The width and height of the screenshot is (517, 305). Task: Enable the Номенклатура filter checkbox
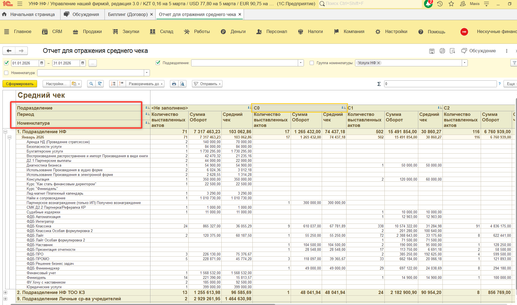tap(6, 73)
